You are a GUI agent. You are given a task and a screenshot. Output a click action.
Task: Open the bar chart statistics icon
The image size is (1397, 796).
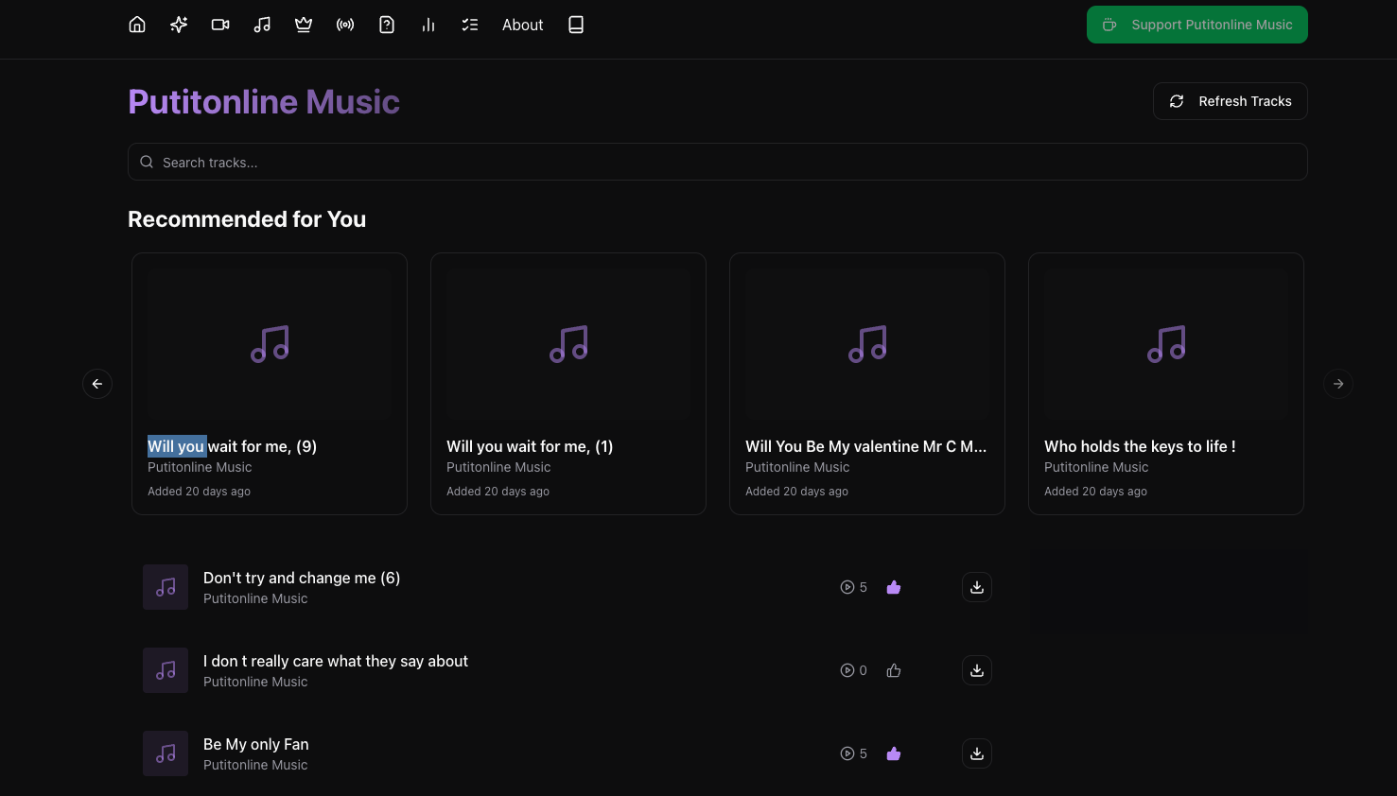point(428,25)
